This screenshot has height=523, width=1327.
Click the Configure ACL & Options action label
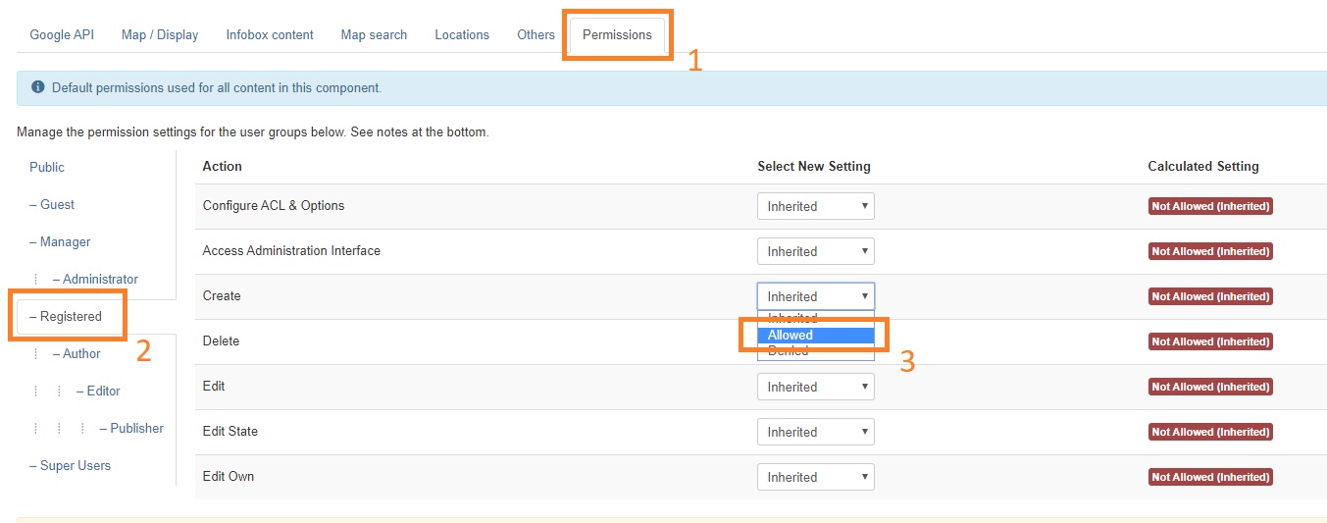click(274, 205)
